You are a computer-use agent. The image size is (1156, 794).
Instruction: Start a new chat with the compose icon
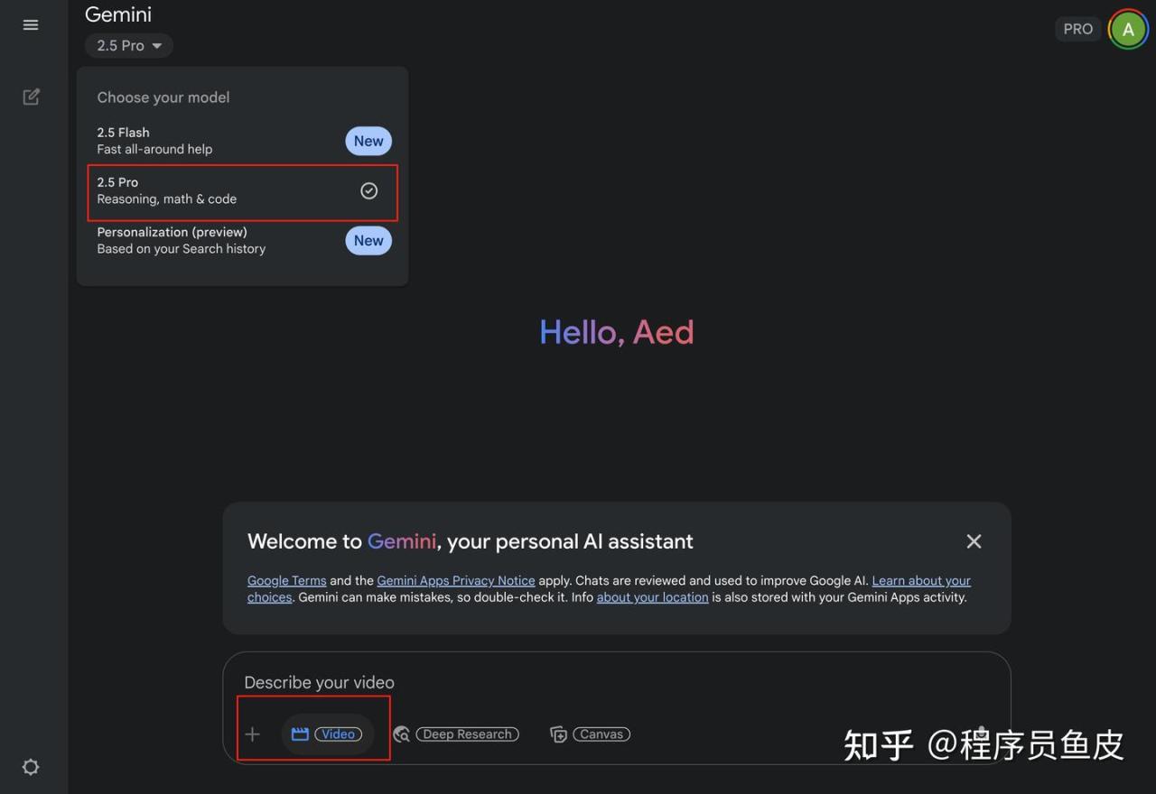point(32,97)
